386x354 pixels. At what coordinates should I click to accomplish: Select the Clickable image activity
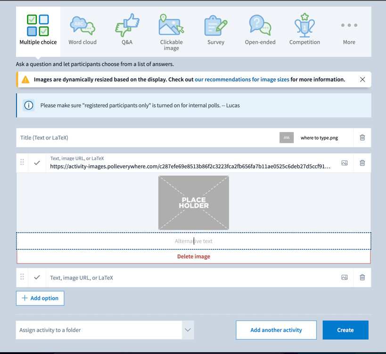(x=172, y=32)
